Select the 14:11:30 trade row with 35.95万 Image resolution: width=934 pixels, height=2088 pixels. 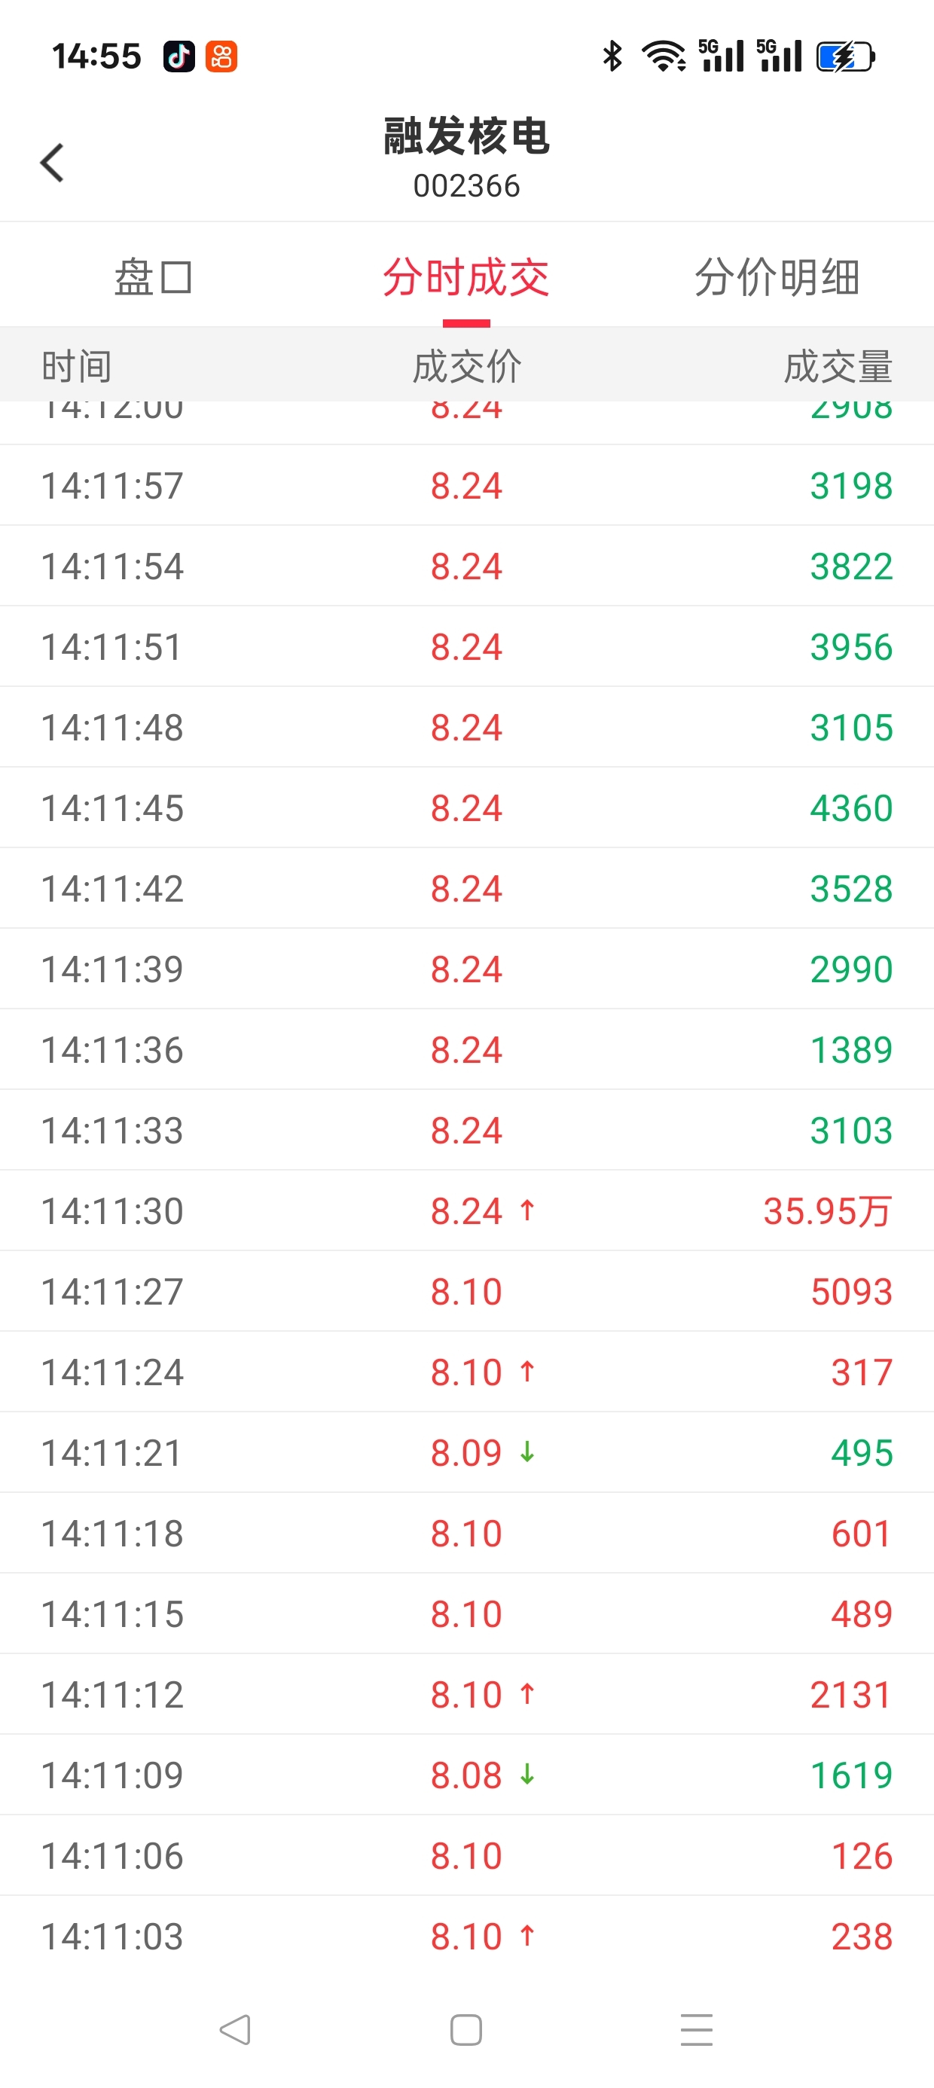(467, 1210)
